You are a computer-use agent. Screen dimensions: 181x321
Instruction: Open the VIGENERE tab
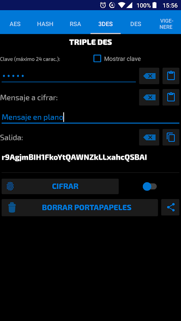click(166, 24)
